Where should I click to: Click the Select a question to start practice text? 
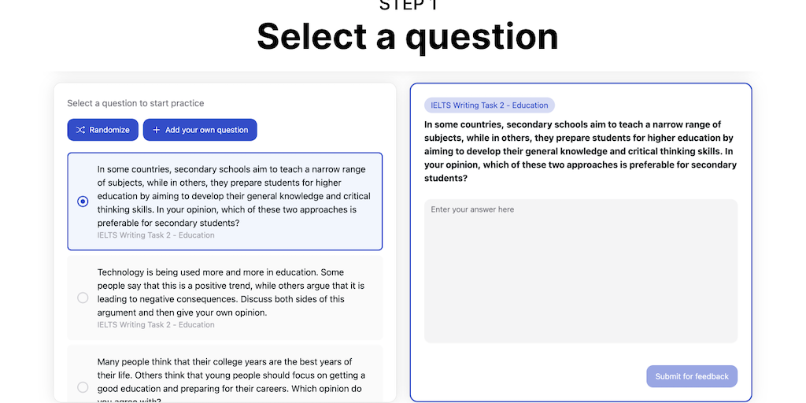tap(135, 103)
